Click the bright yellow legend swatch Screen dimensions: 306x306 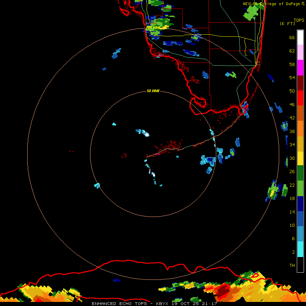click(300, 158)
